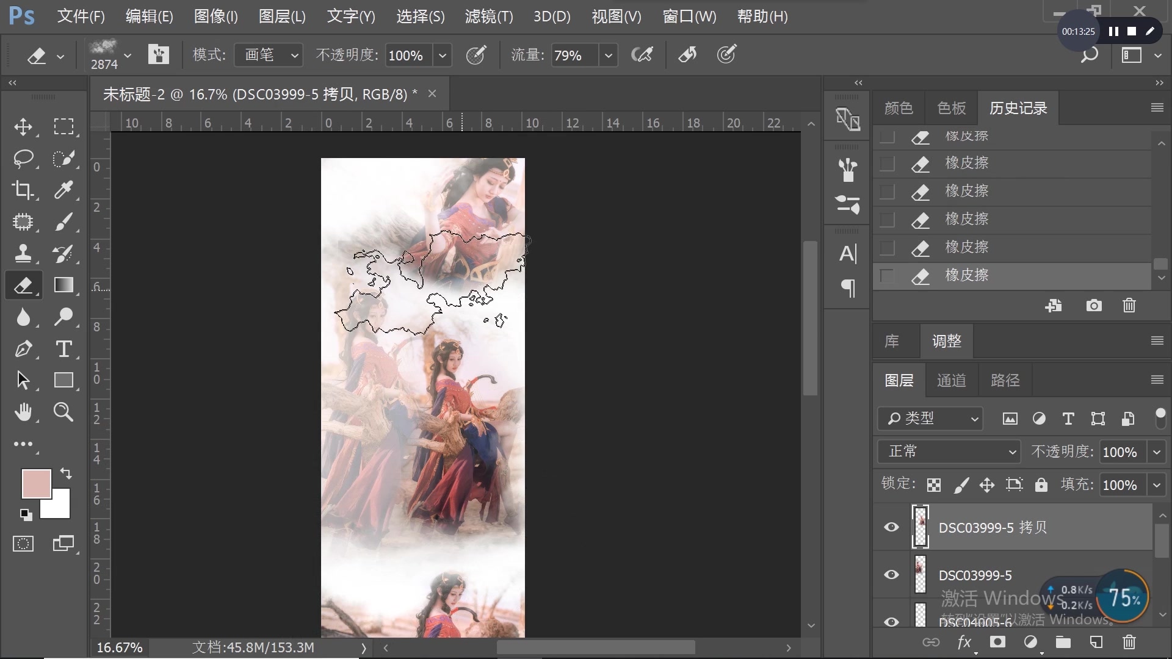Select the Gradient tool

click(x=63, y=285)
